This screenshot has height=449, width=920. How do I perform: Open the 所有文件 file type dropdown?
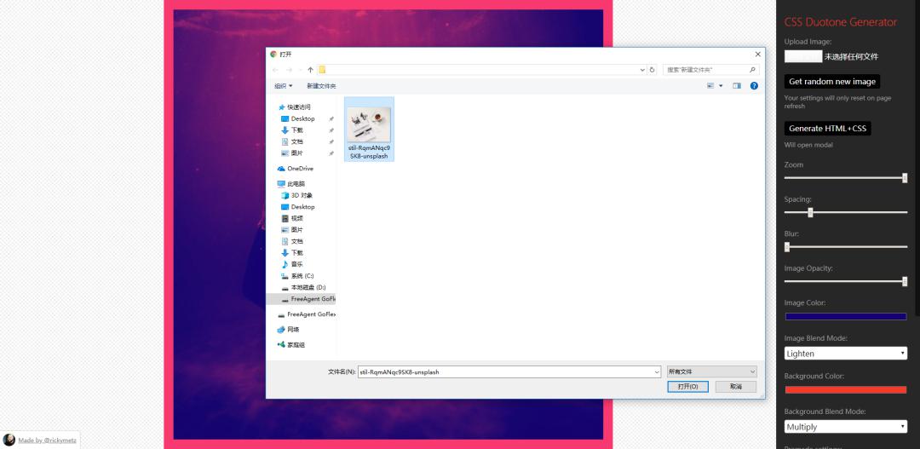[x=711, y=371]
